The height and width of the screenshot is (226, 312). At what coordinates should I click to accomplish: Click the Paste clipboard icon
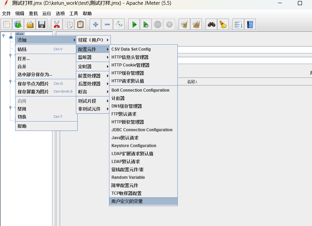80,24
